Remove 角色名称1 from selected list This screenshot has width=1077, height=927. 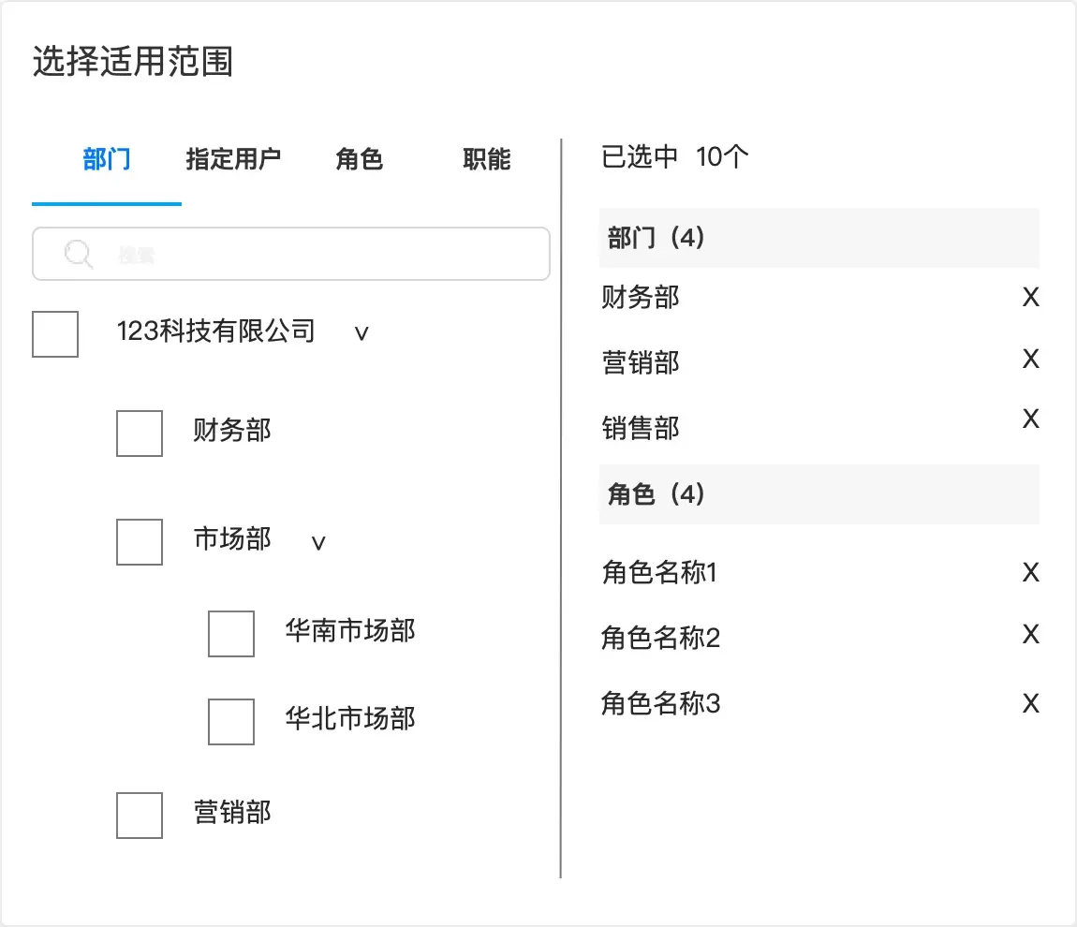coord(1030,572)
